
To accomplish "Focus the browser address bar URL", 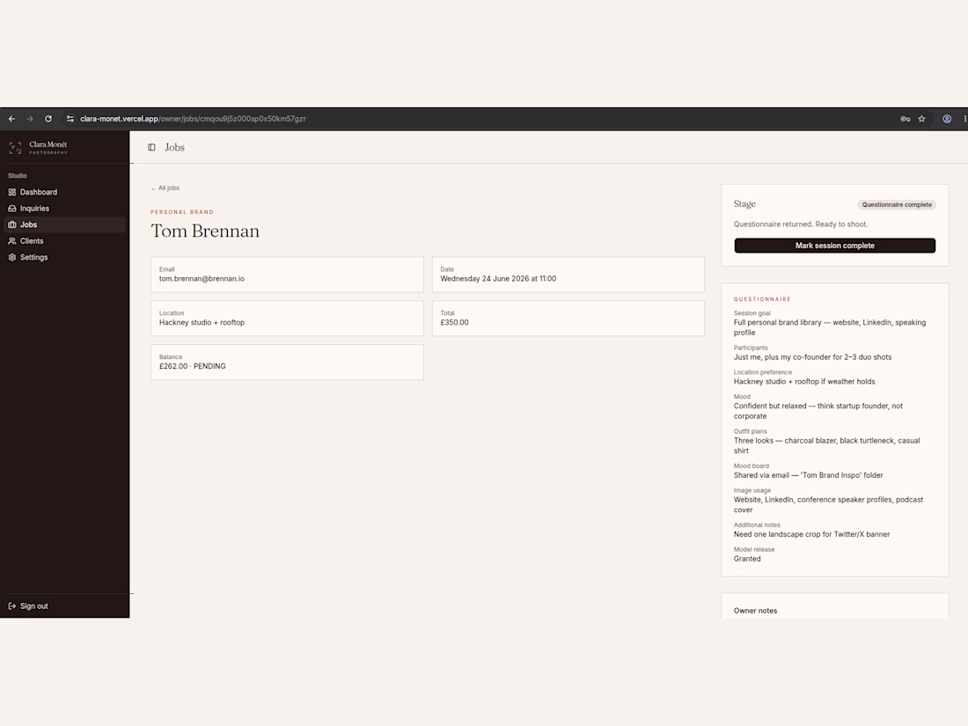I will [193, 119].
